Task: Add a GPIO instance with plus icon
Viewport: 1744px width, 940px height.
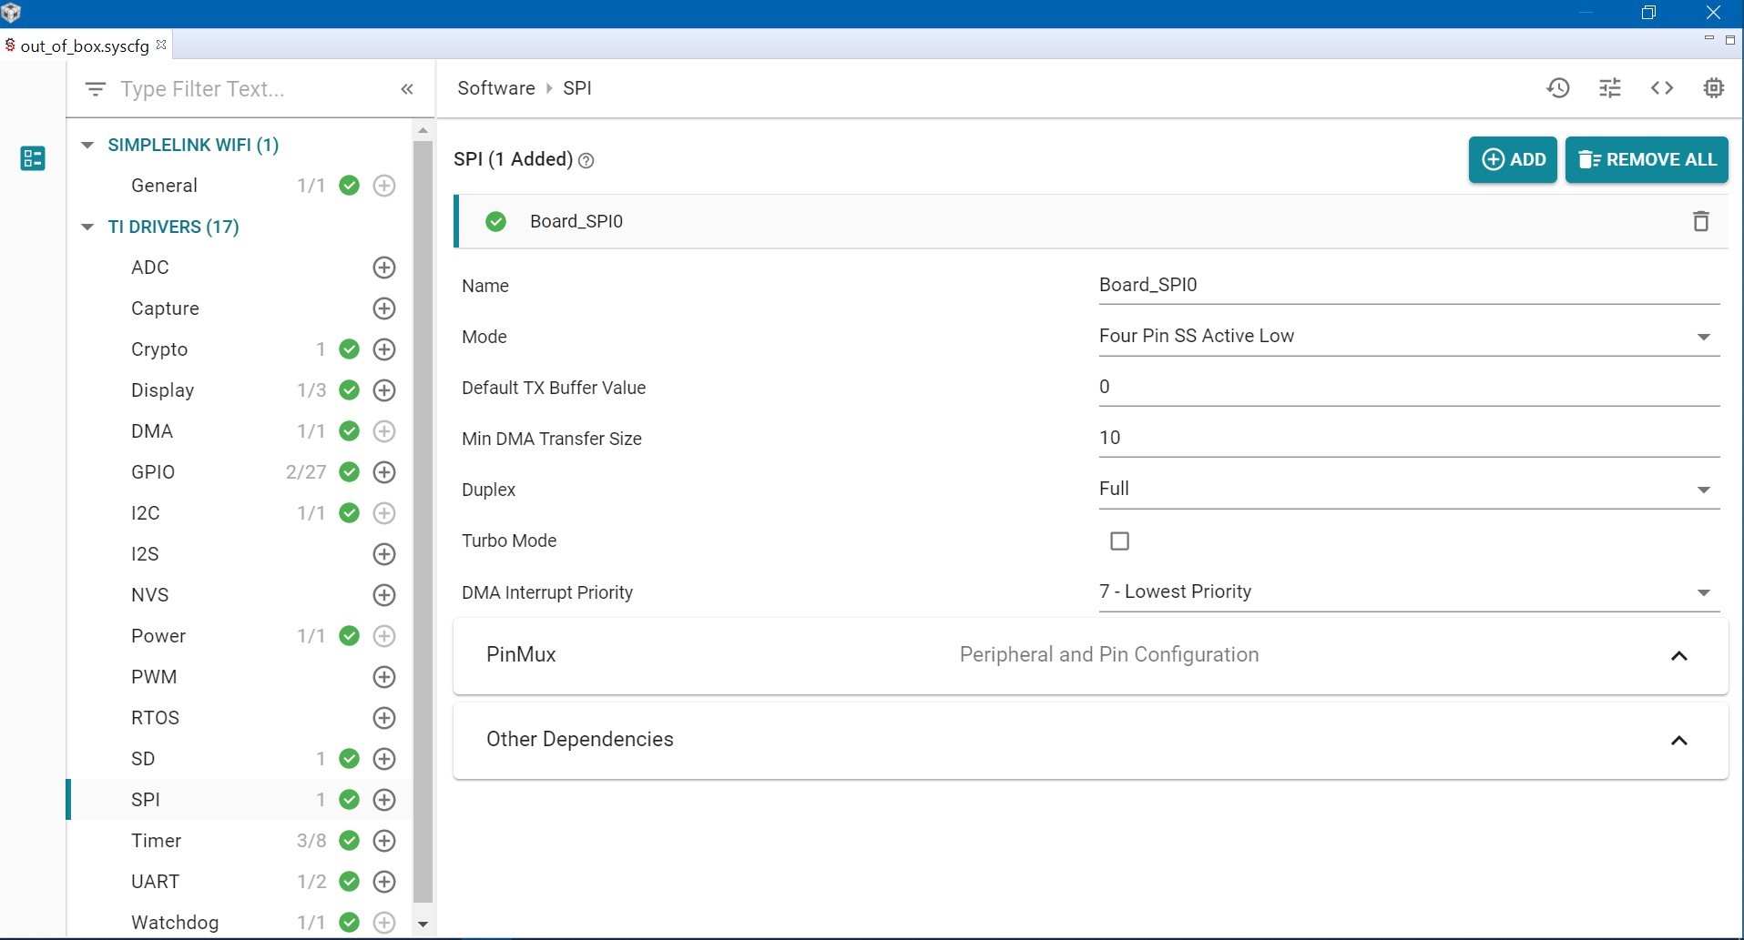Action: pyautogui.click(x=384, y=472)
